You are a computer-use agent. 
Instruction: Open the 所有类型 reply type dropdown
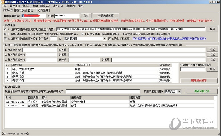tap(173, 92)
